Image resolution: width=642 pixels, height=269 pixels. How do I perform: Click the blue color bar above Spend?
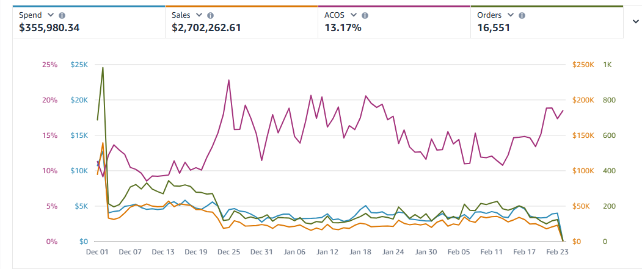[89, 7]
